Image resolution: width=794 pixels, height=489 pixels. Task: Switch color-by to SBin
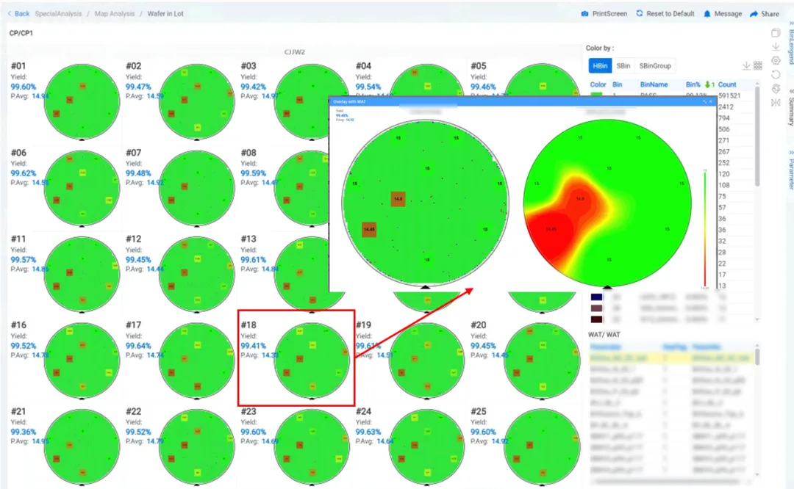click(623, 66)
